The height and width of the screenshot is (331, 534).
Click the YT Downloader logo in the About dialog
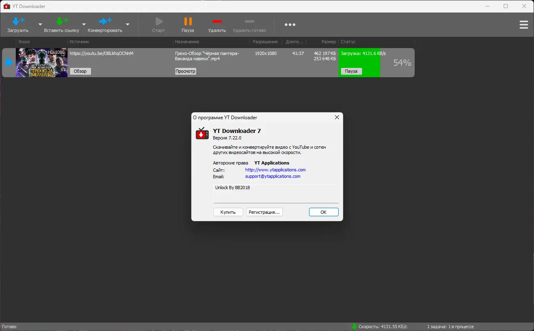point(202,133)
